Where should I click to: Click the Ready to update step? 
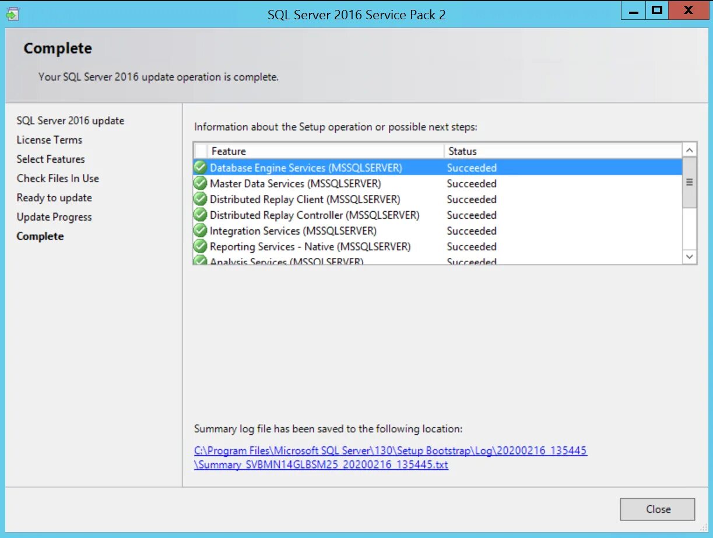(54, 198)
